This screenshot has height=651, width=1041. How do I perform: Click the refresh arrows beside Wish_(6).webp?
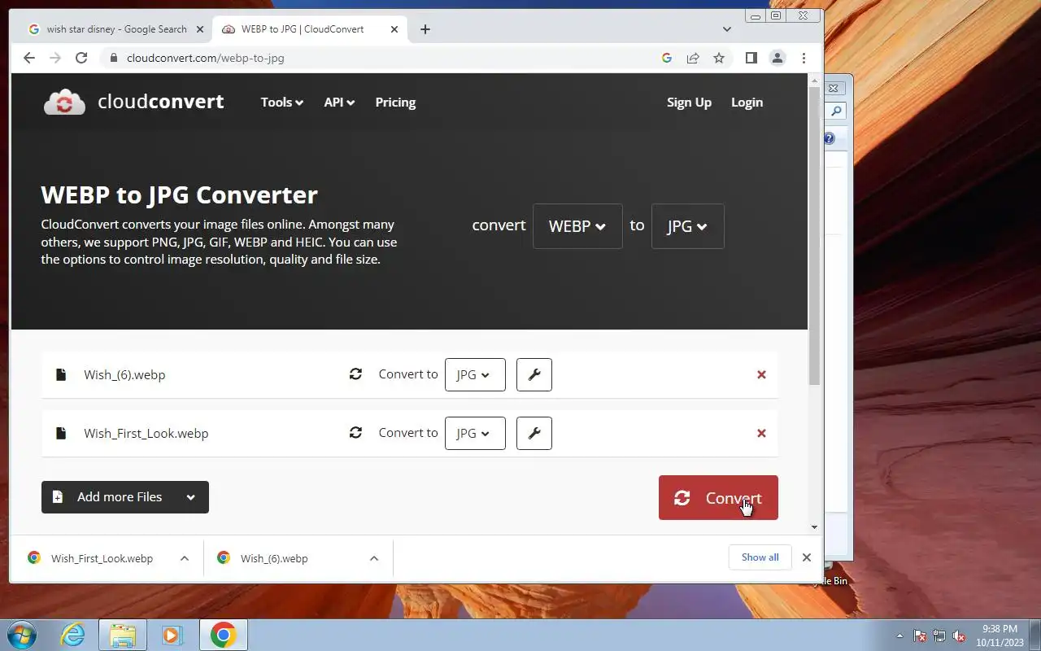click(355, 374)
